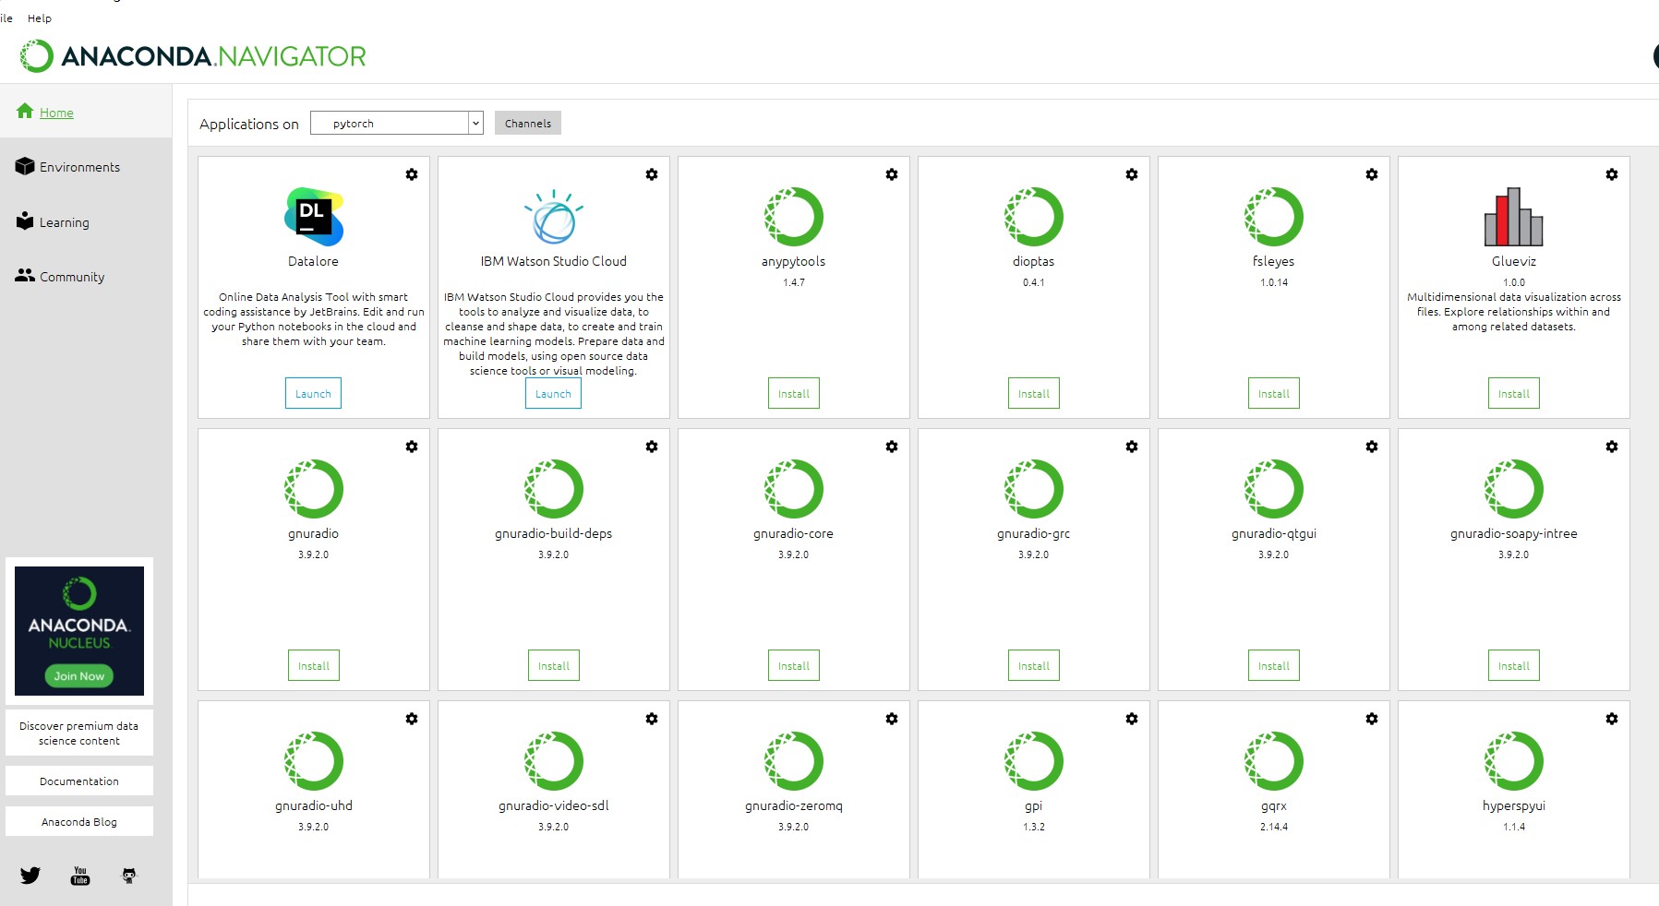
Task: Click the anypytools Anaconda ring icon
Action: tap(794, 217)
